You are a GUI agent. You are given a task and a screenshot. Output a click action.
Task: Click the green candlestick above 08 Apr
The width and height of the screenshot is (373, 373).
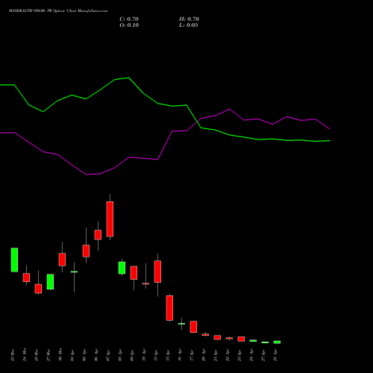(122, 268)
